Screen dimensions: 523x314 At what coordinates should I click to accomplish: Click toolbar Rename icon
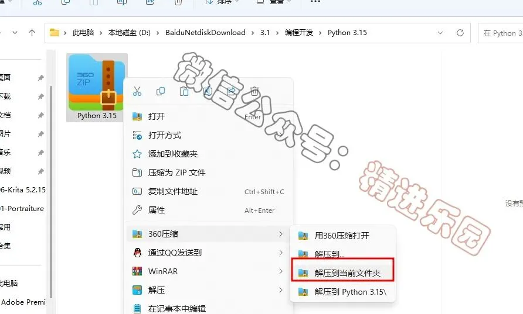pos(122,2)
